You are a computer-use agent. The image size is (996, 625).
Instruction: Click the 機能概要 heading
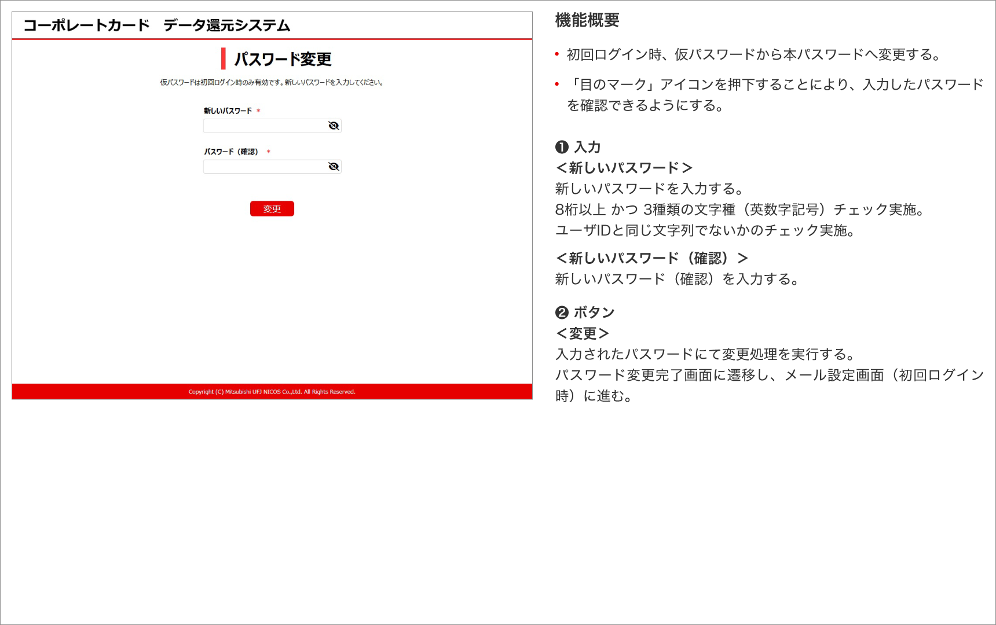587,20
